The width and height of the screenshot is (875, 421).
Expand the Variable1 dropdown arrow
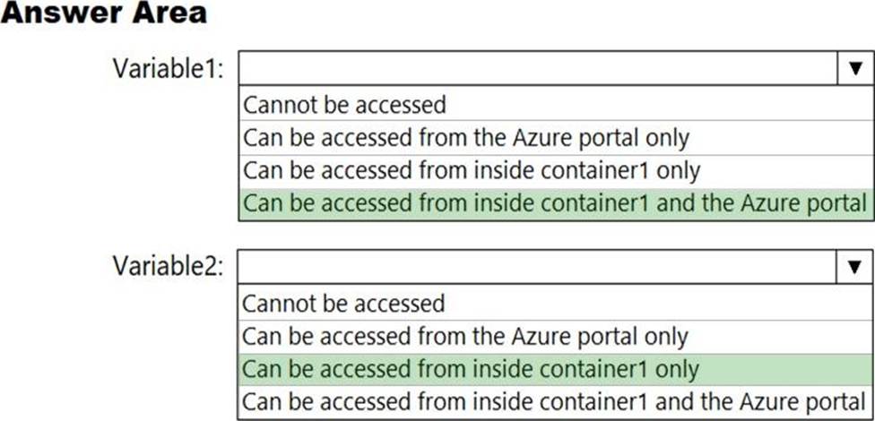(x=854, y=68)
